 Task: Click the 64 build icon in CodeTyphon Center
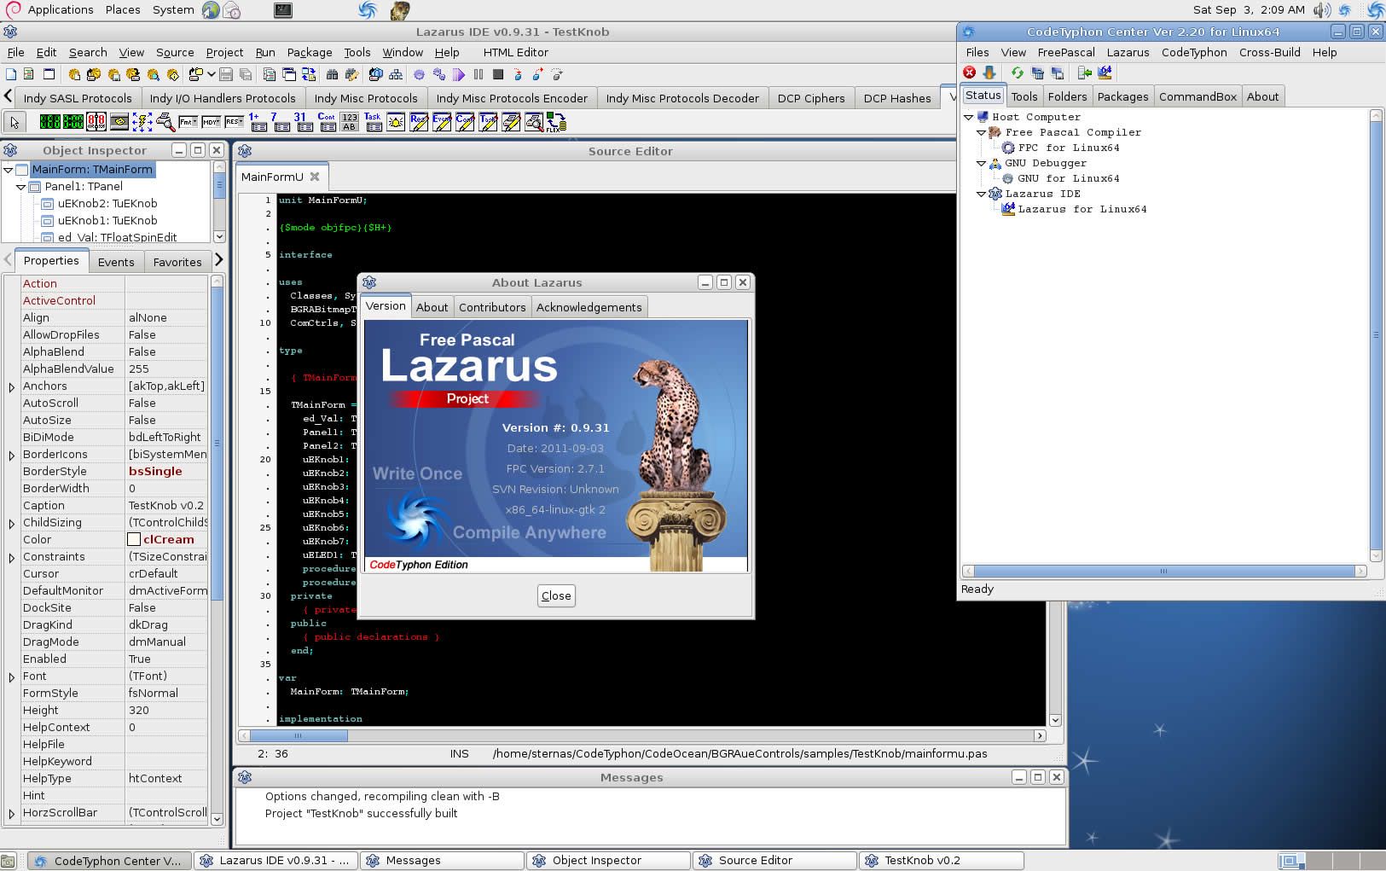tap(1105, 73)
